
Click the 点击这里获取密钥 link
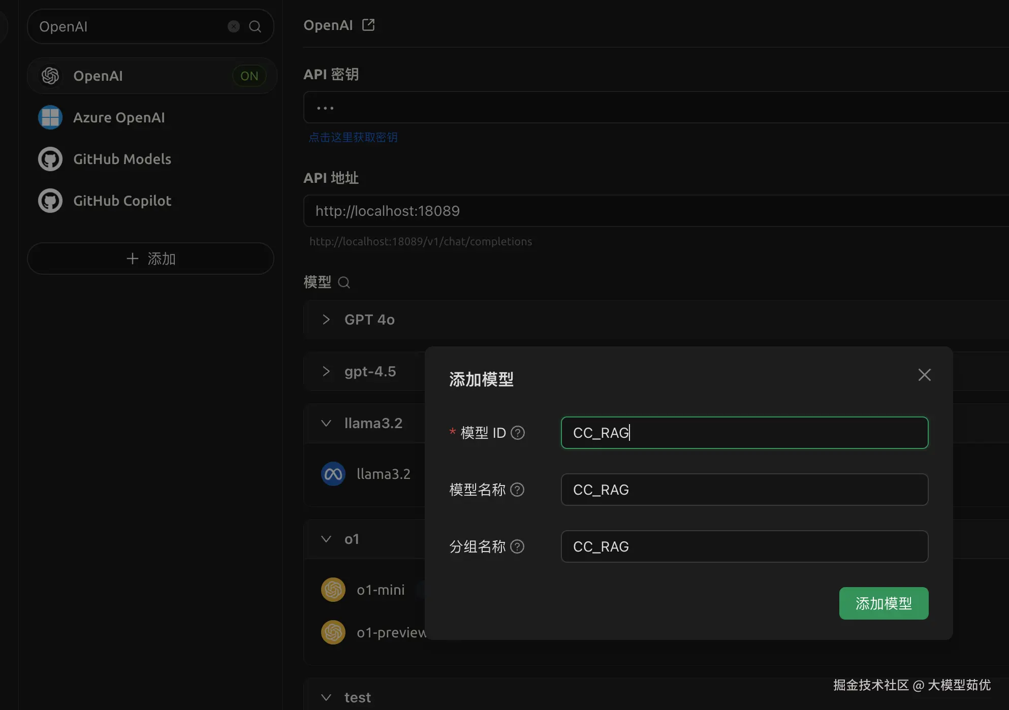(353, 137)
